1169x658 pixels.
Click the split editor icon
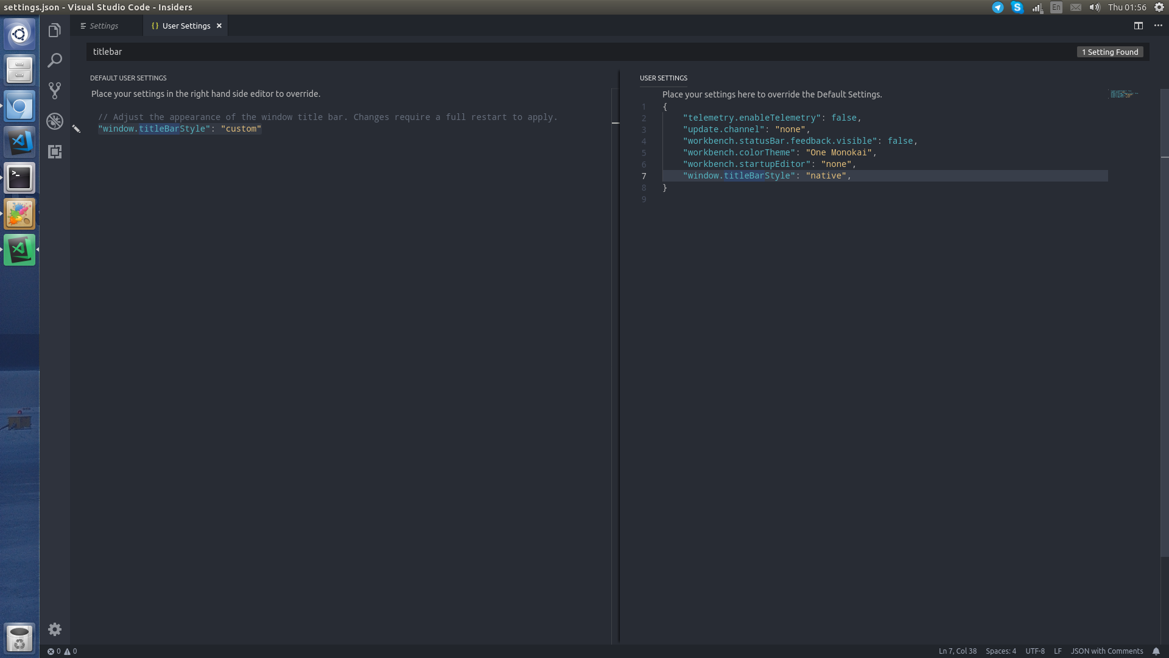[1139, 26]
